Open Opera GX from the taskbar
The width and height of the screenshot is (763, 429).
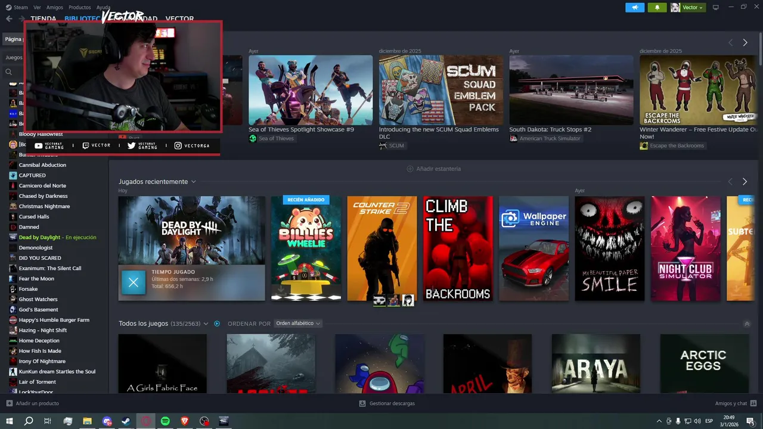click(x=146, y=421)
